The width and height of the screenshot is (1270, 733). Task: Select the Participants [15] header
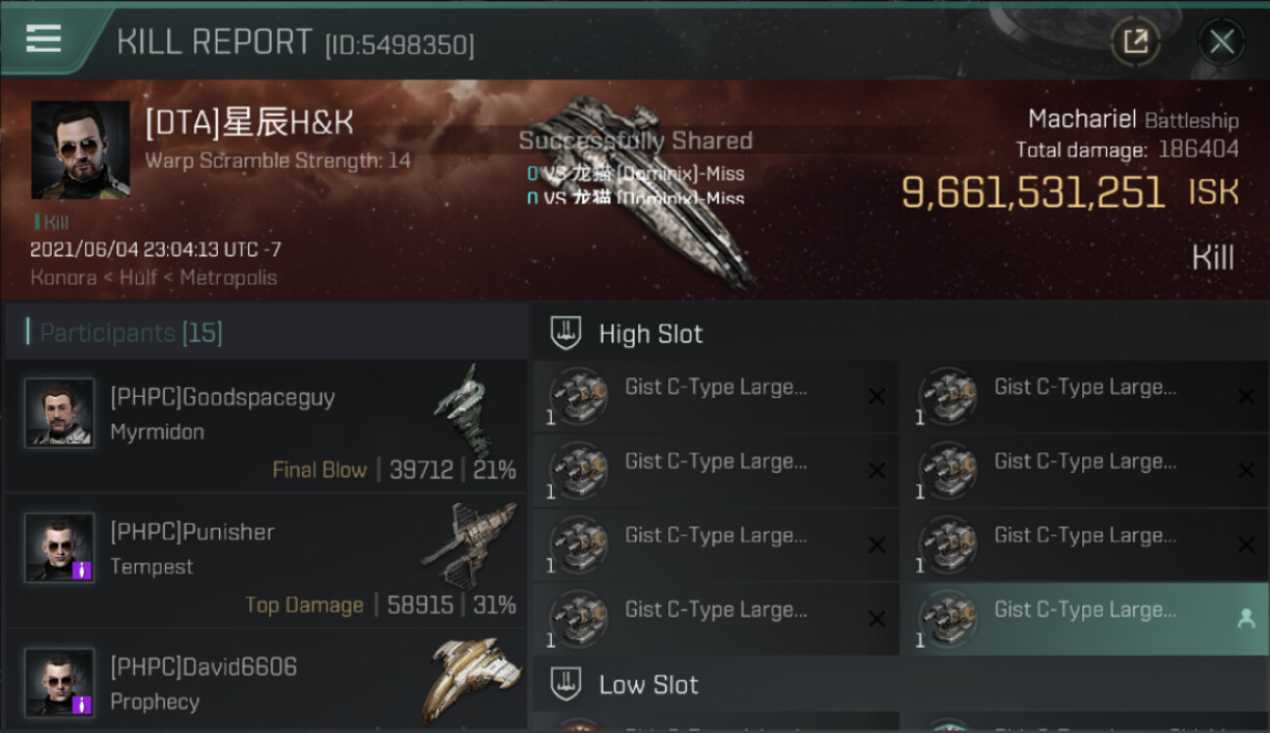[x=132, y=333]
